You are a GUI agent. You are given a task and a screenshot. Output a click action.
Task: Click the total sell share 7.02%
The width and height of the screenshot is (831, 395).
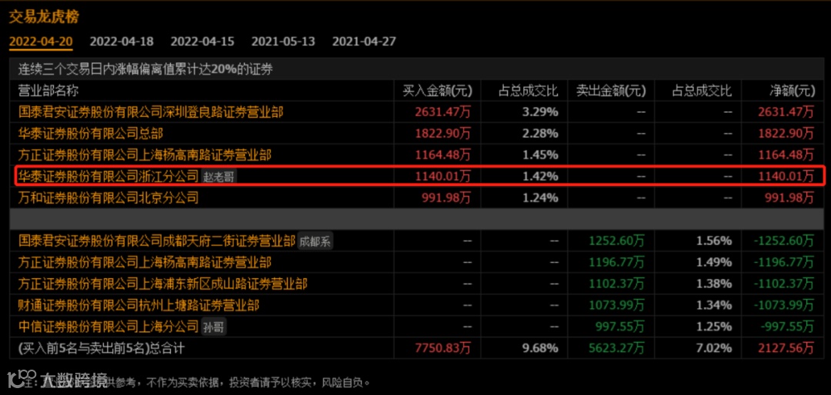(x=716, y=348)
